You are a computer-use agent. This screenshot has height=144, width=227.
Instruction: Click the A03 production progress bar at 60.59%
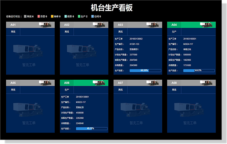(x=146, y=70)
